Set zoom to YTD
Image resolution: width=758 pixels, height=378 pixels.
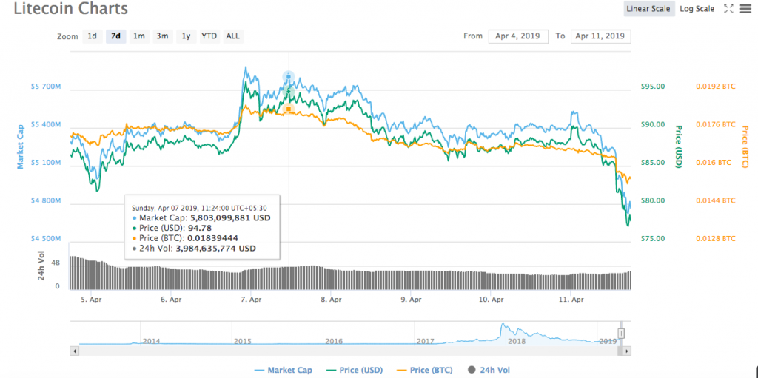click(x=209, y=36)
